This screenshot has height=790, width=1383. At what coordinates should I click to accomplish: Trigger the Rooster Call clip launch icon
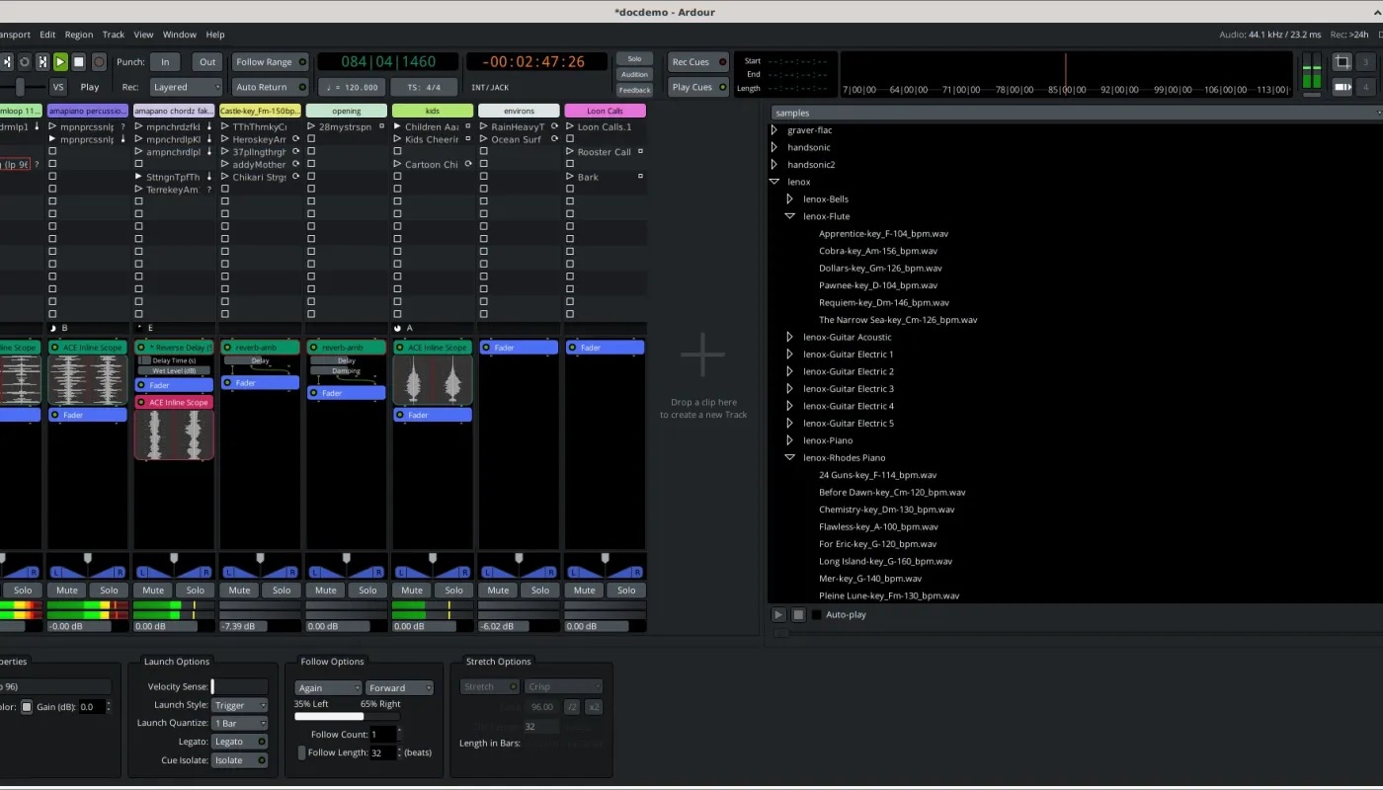pyautogui.click(x=570, y=152)
